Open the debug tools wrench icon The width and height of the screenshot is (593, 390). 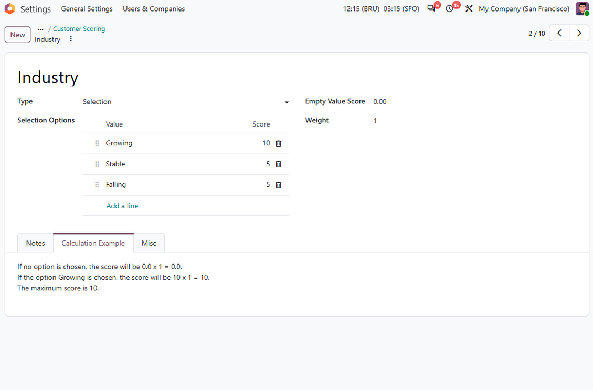[x=469, y=9]
